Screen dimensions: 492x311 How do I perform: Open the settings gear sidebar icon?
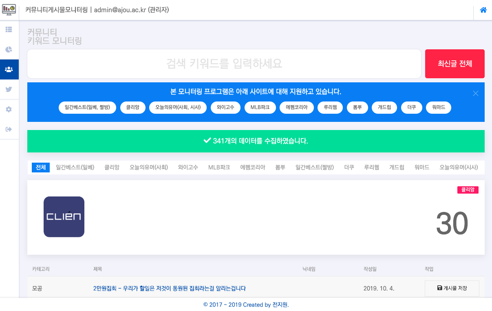point(9,109)
